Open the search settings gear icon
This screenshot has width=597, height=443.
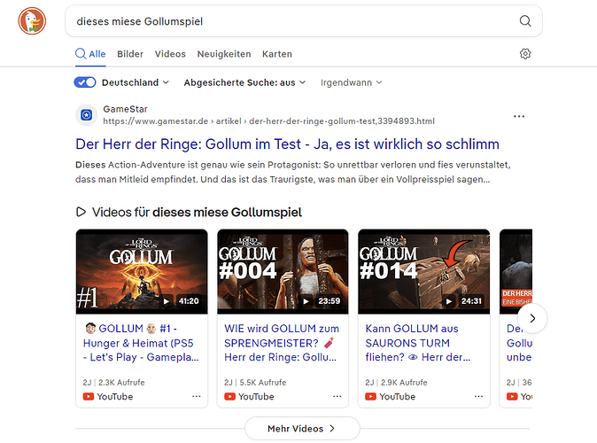[525, 54]
